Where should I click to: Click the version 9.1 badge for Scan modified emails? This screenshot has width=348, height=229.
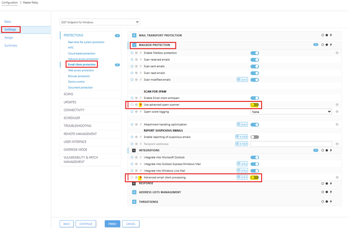coord(242,80)
